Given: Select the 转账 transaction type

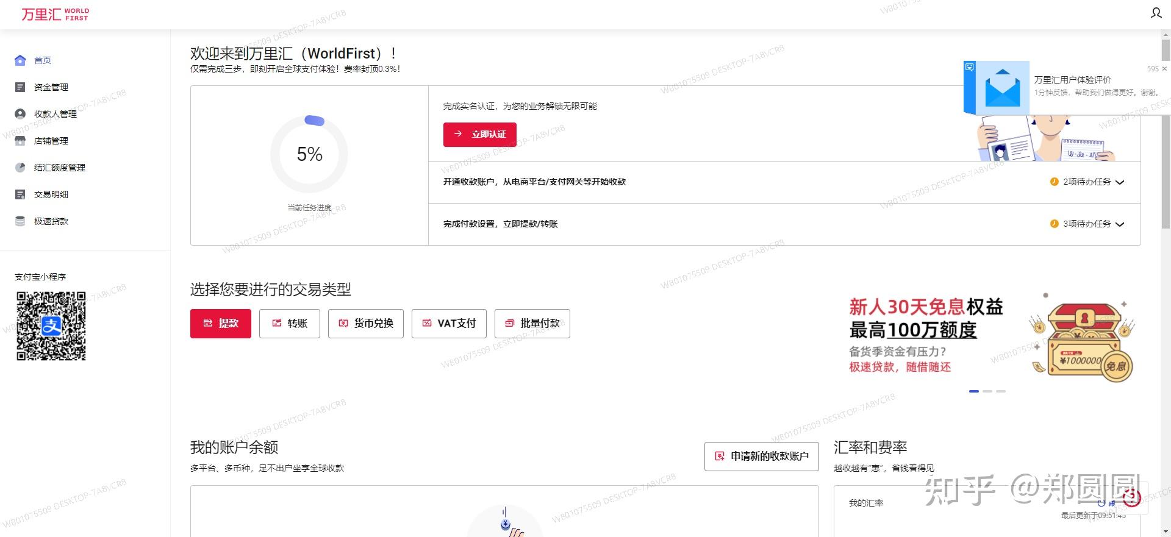Looking at the screenshot, I should click(290, 323).
